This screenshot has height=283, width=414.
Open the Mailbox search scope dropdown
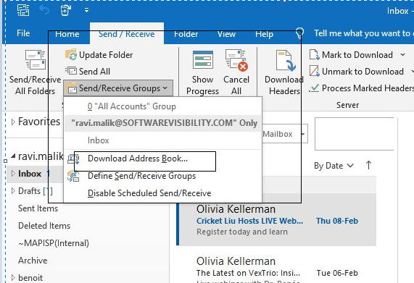(x=303, y=134)
